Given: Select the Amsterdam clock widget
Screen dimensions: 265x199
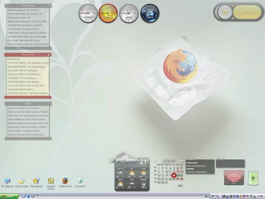Looking at the screenshot, I should pos(88,13).
